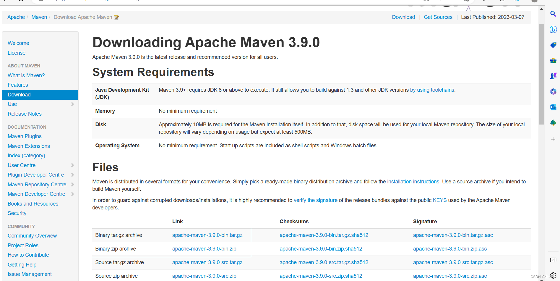
Task: Toggle the sidebar panel hide icon
Action: click(553, 260)
